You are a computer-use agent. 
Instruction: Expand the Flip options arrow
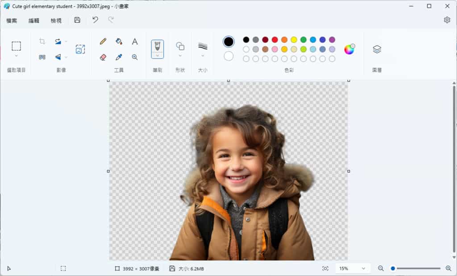pyautogui.click(x=66, y=57)
